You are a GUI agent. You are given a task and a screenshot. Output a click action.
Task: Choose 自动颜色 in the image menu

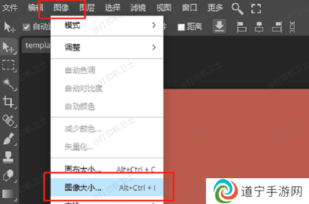(x=107, y=107)
